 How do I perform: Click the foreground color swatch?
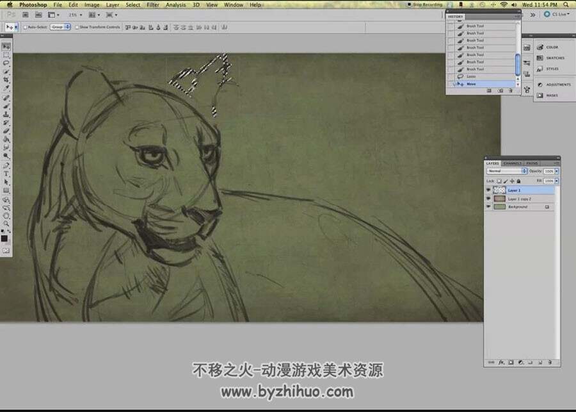[x=4, y=238]
